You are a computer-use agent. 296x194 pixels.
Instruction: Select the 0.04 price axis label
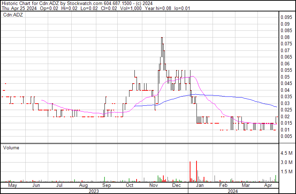tap(285, 90)
